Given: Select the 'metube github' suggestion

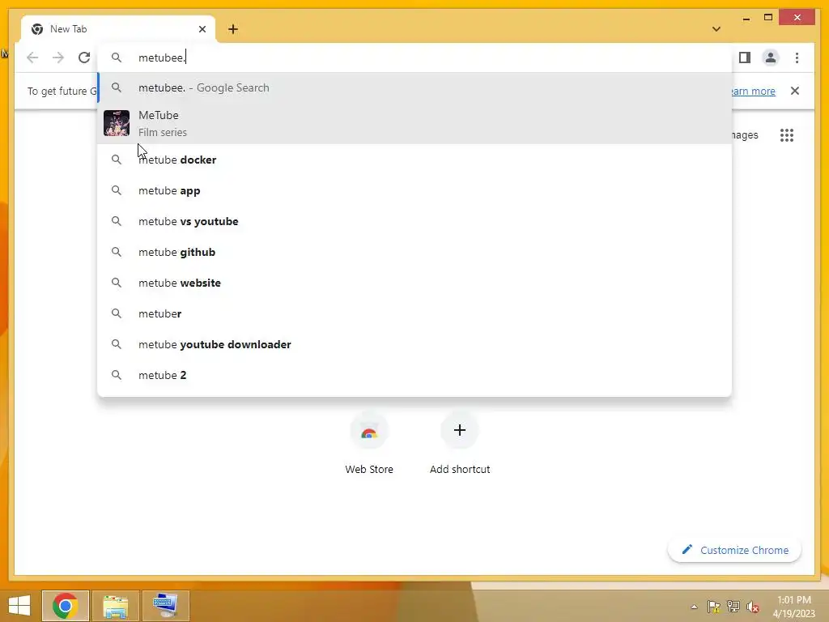Looking at the screenshot, I should point(414,253).
